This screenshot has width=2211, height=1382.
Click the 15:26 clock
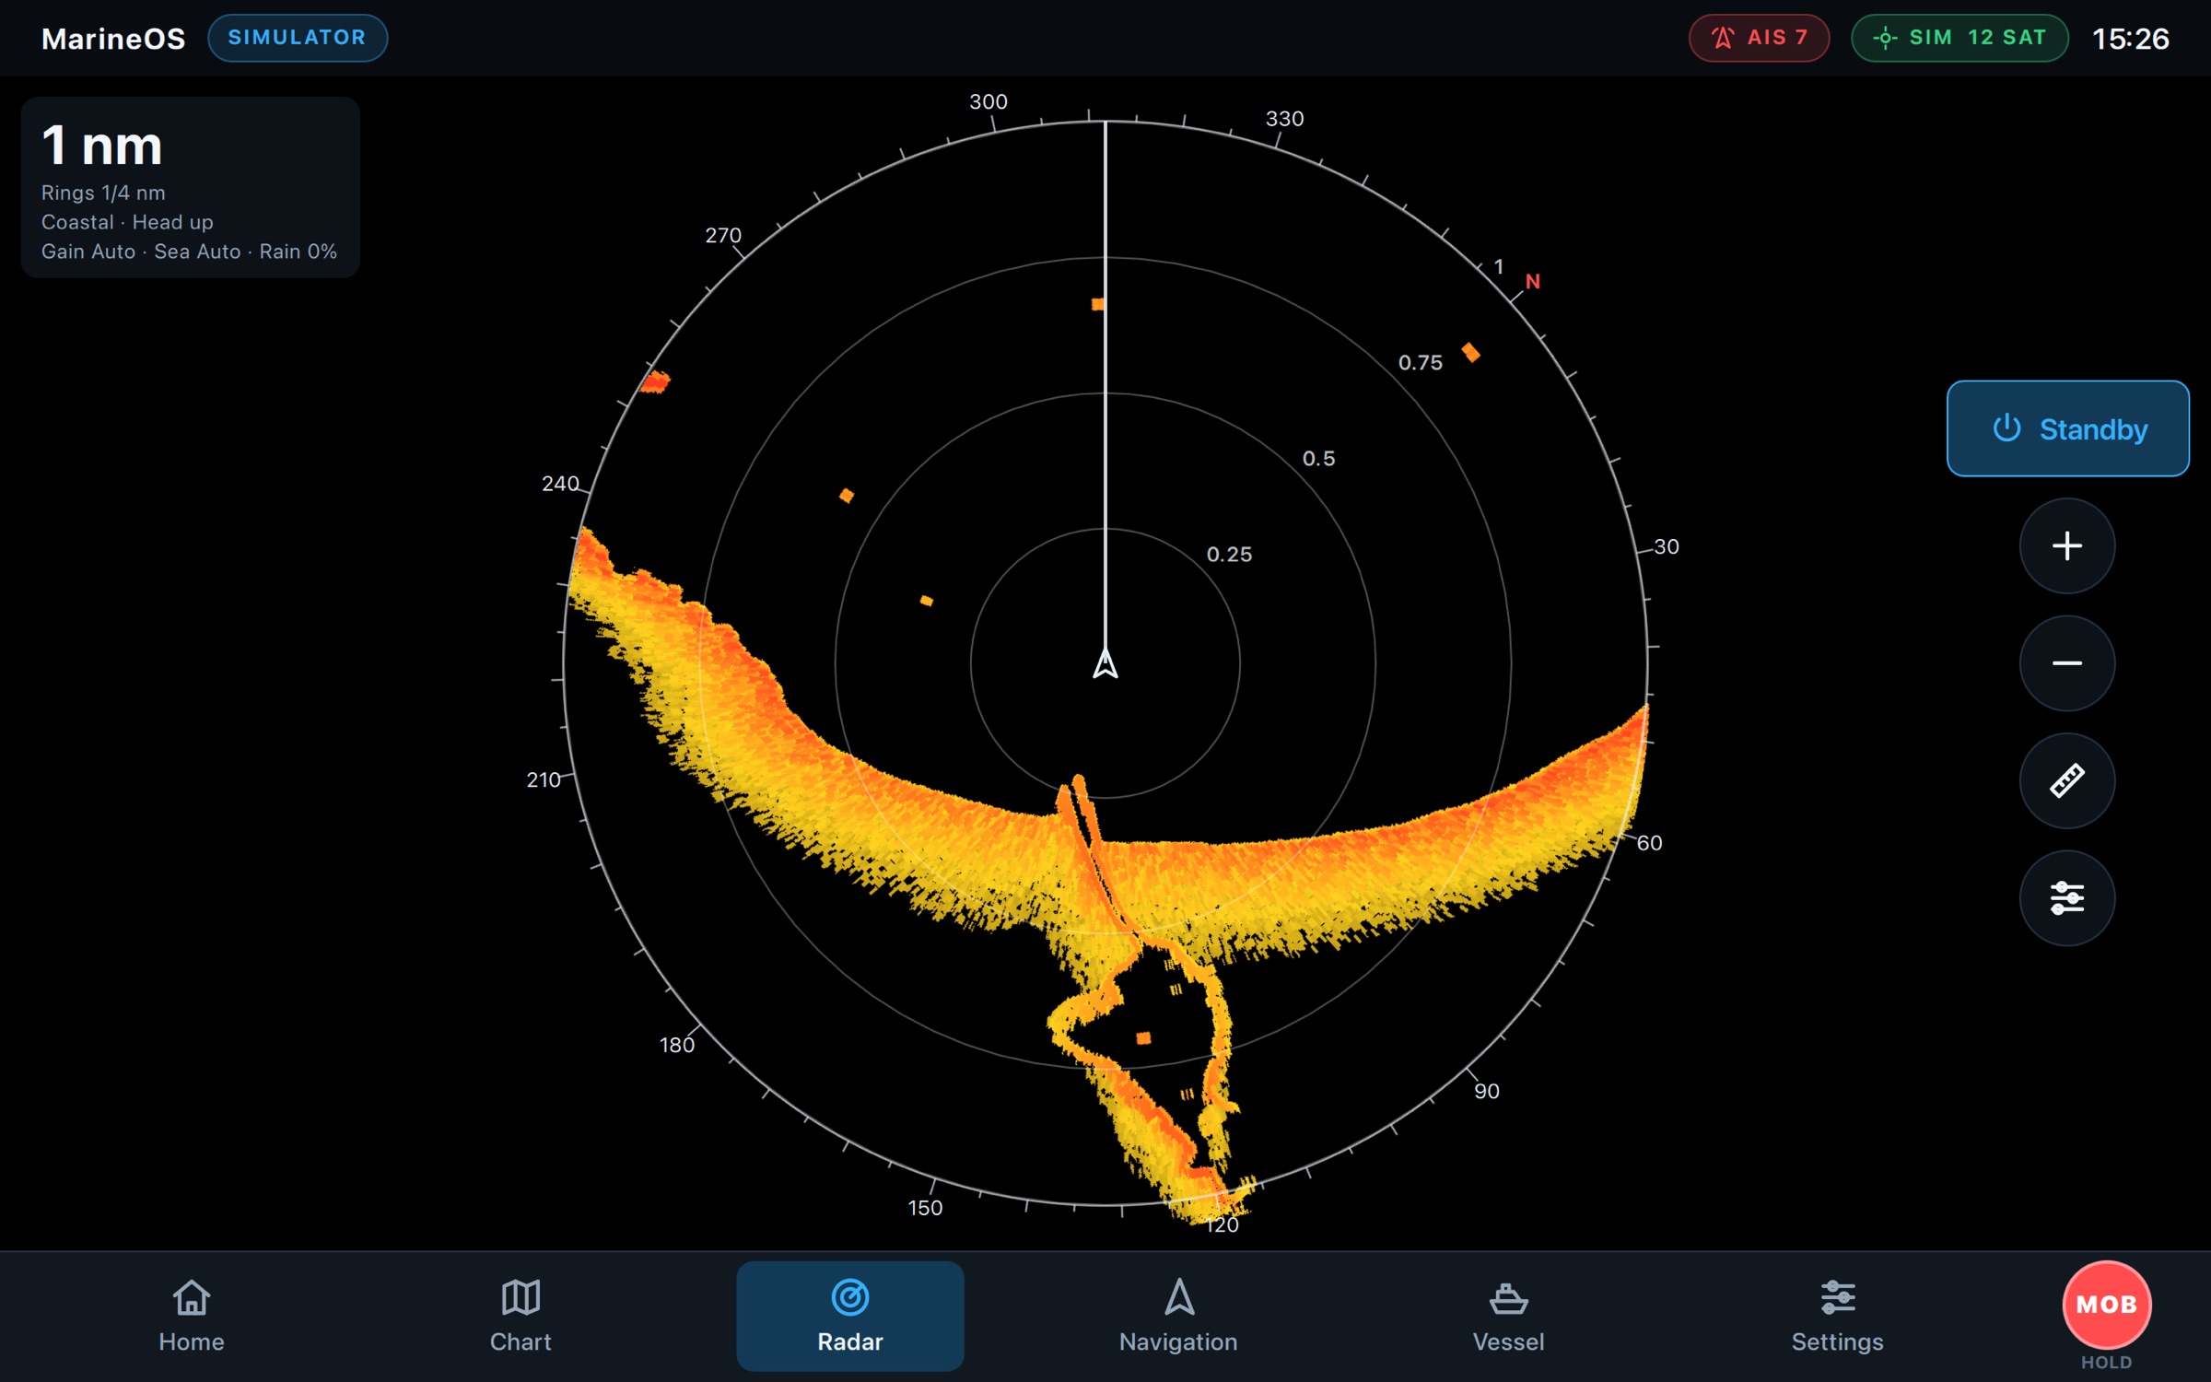(2131, 39)
